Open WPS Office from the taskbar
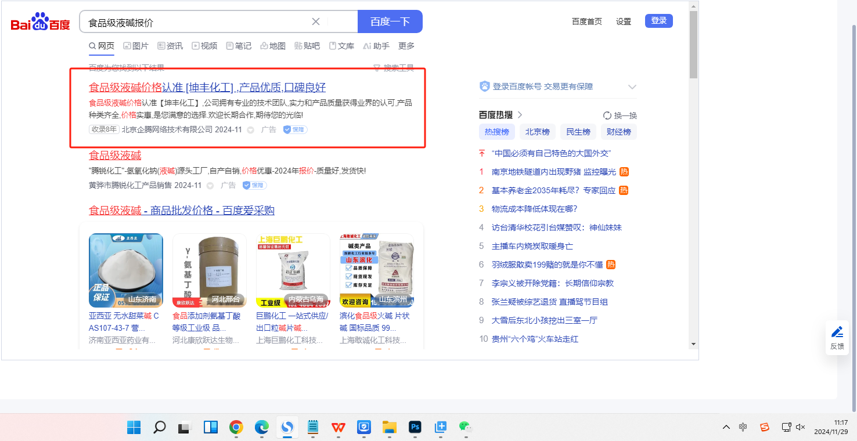Image resolution: width=857 pixels, height=441 pixels. (x=338, y=428)
